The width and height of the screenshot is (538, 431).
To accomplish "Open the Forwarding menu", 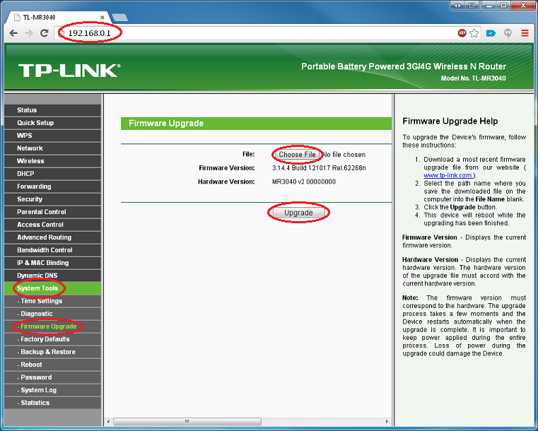I will (x=53, y=187).
